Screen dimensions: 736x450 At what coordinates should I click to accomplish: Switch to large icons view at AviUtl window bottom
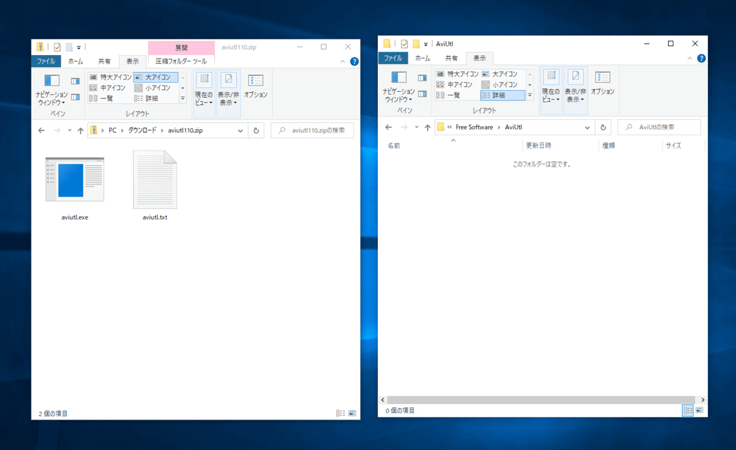coord(699,410)
